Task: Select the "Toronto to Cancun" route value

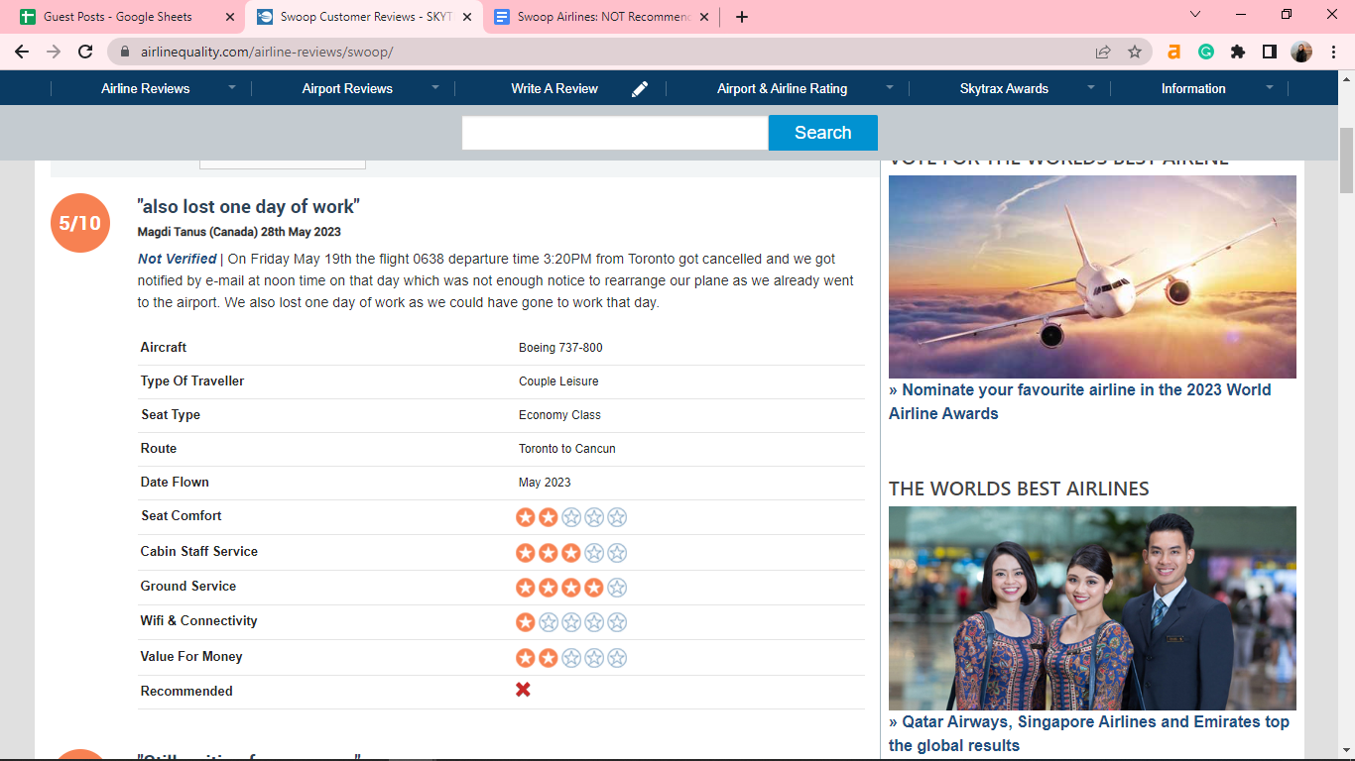Action: [567, 449]
